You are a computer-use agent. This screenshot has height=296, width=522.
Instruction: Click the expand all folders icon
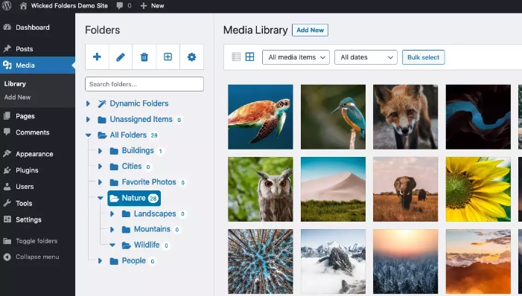point(168,57)
